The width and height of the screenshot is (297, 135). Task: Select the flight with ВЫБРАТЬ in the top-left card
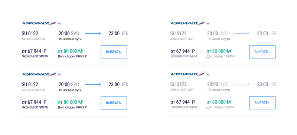[114, 52]
